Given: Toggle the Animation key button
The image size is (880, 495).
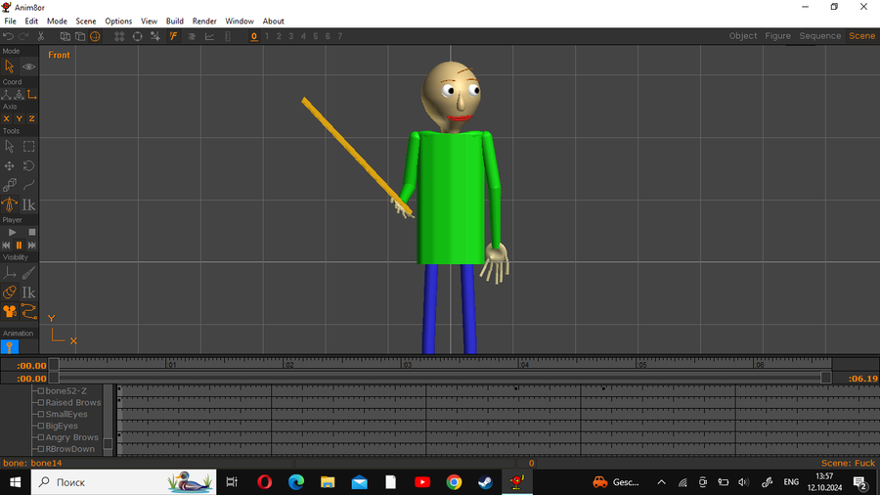Looking at the screenshot, I should coord(10,347).
